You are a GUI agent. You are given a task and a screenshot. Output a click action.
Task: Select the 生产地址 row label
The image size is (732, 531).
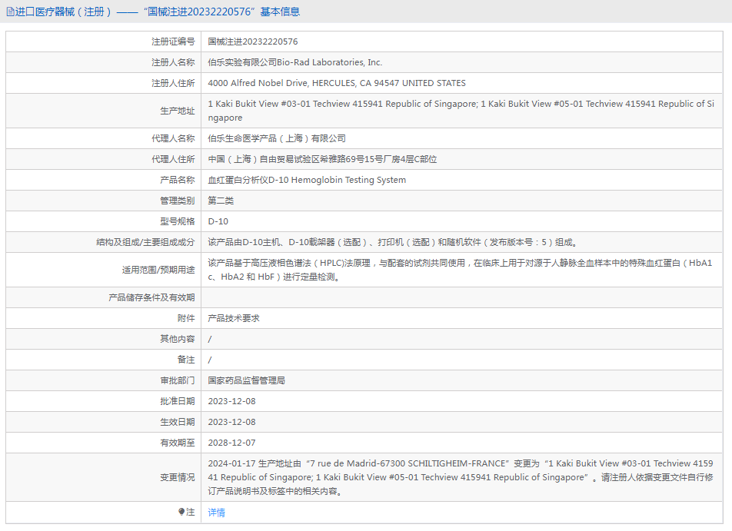tap(178, 111)
